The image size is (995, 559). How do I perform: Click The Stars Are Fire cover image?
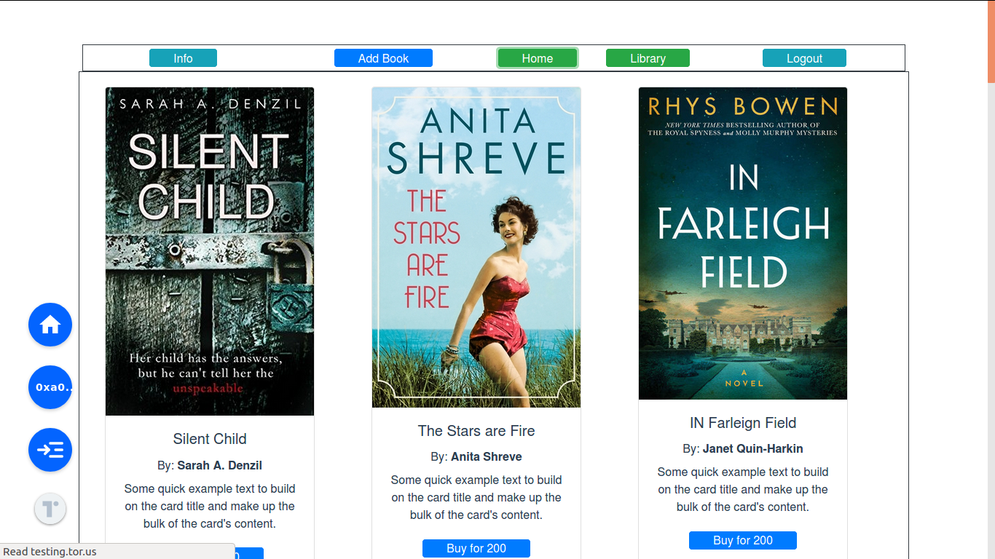click(476, 247)
